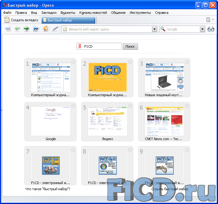Remove speed dial entry 2
Image resolution: width=218 pixels, height=204 pixels.
tap(130, 62)
